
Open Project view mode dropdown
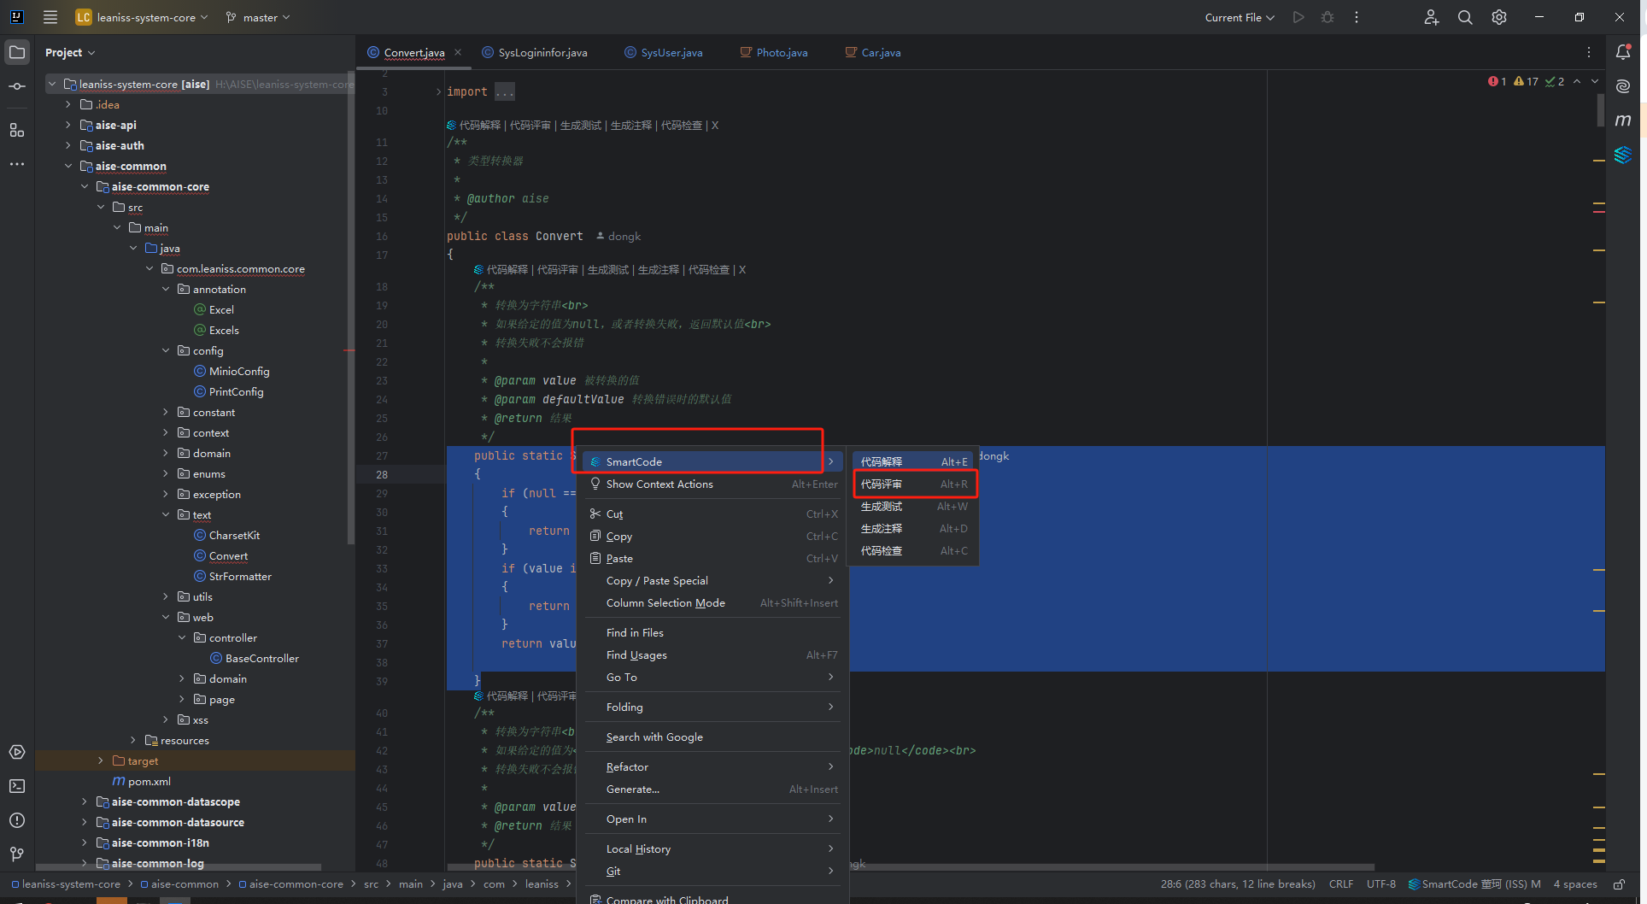click(70, 52)
